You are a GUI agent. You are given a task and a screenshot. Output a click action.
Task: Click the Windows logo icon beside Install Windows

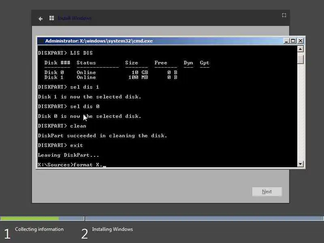(51, 18)
